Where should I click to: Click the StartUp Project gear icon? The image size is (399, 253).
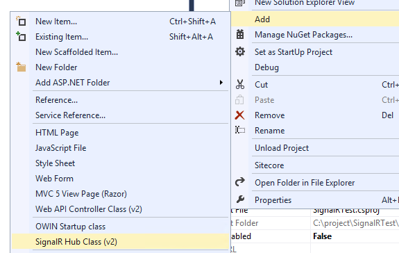click(x=240, y=51)
